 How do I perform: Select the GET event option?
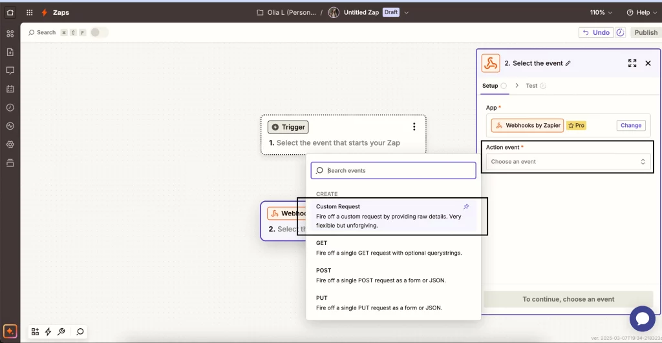coord(393,248)
